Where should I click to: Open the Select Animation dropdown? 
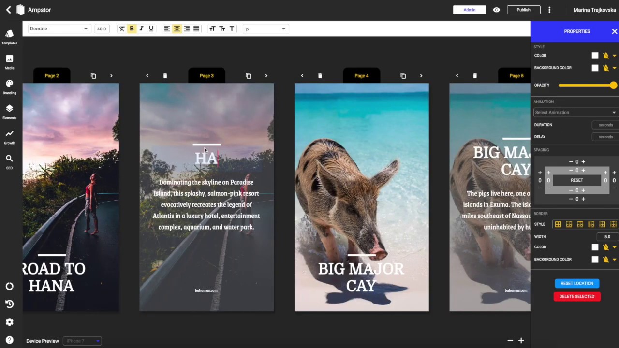[575, 113]
